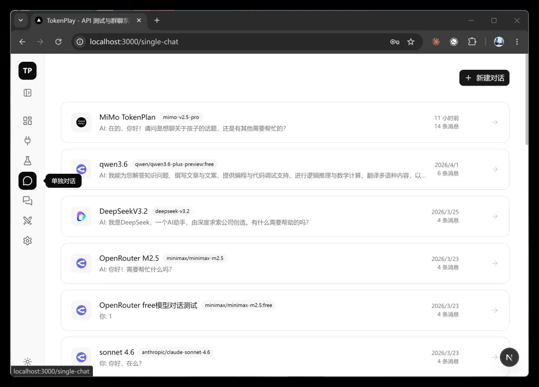Open the dashboard grid icon
Image resolution: width=539 pixels, height=387 pixels.
click(x=27, y=121)
